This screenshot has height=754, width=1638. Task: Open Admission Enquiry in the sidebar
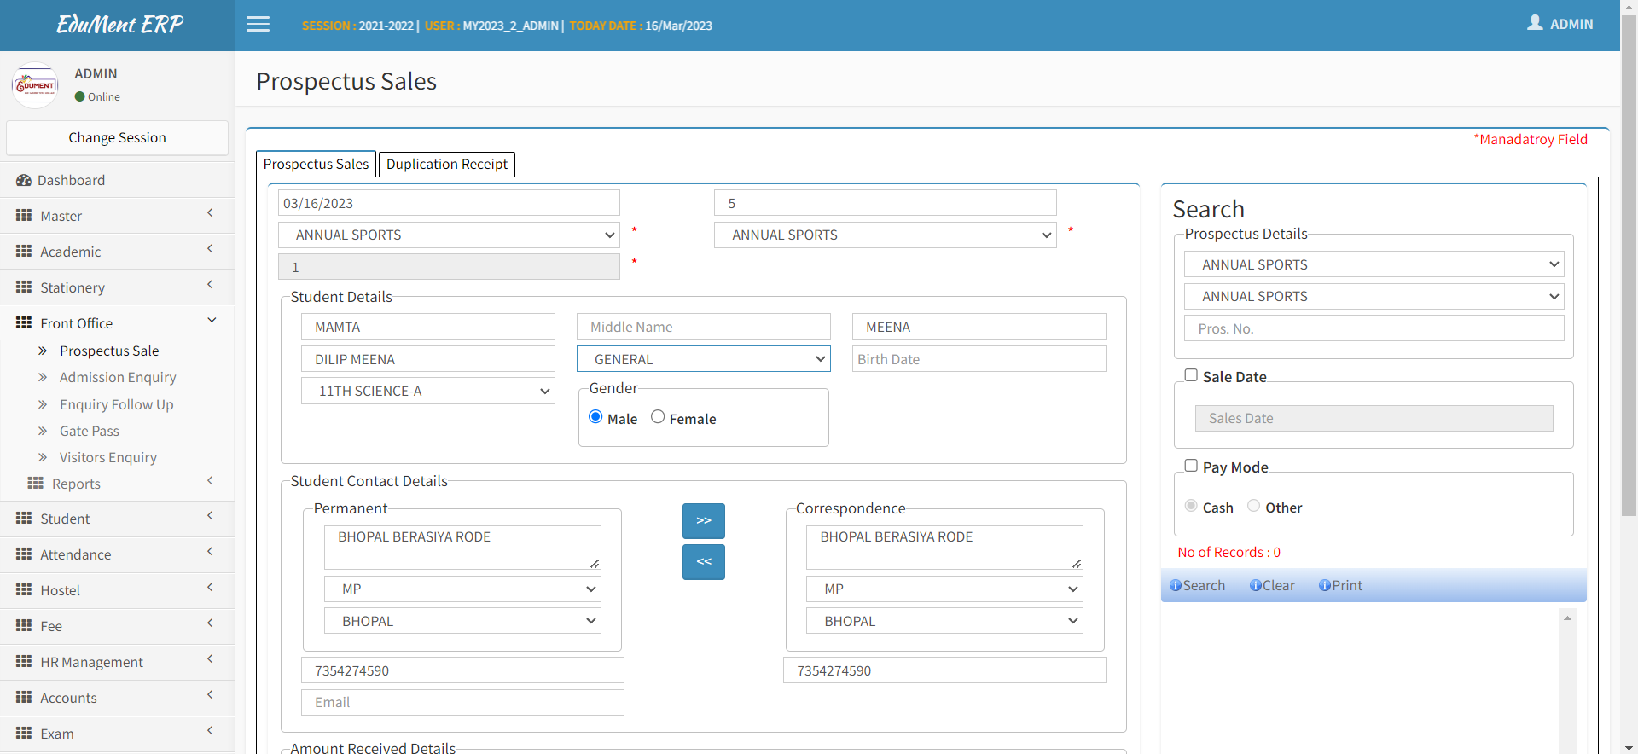[118, 377]
